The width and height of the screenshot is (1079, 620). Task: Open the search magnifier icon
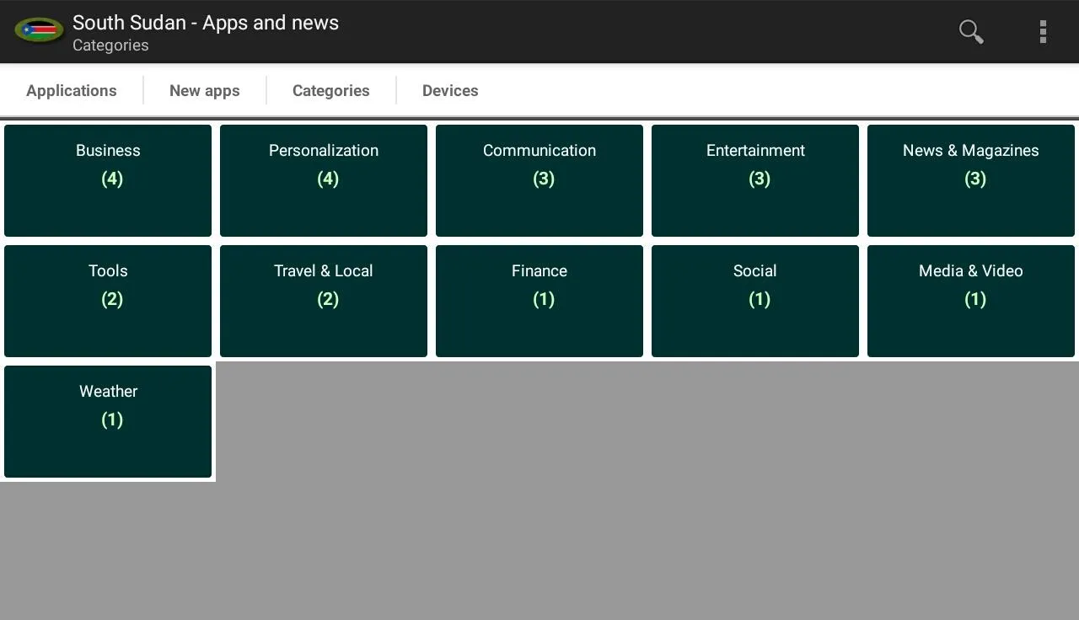click(971, 32)
